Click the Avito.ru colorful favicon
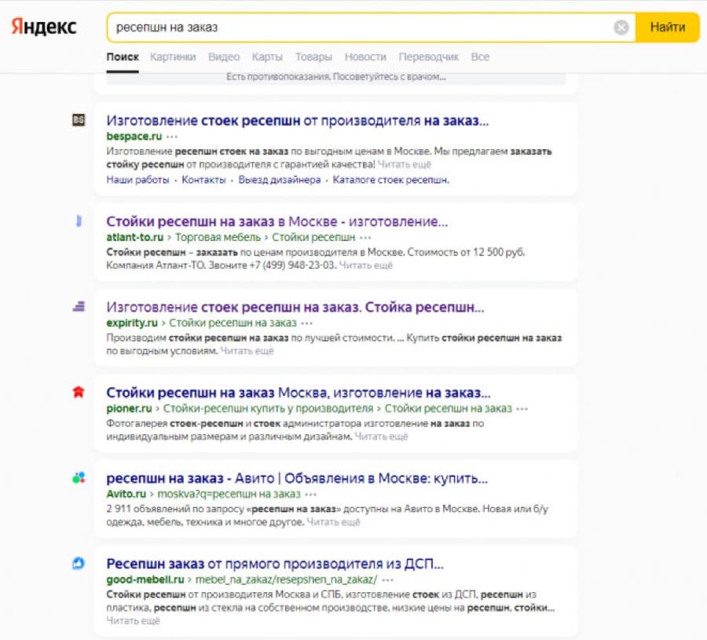The image size is (707, 640). point(79,477)
